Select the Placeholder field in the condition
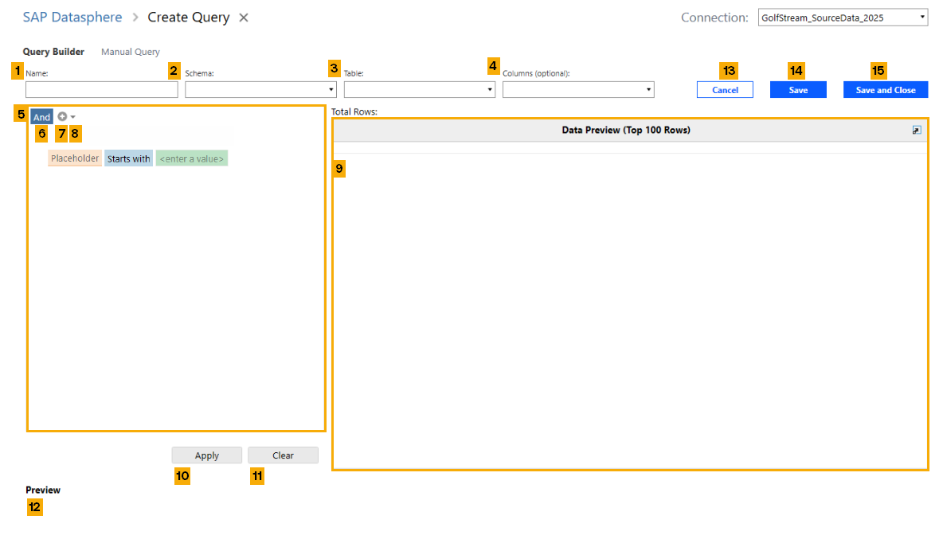943x543 pixels. [x=75, y=158]
